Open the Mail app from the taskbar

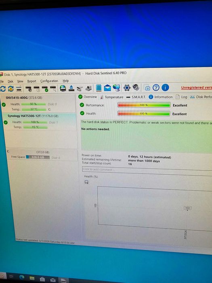pos(53,280)
